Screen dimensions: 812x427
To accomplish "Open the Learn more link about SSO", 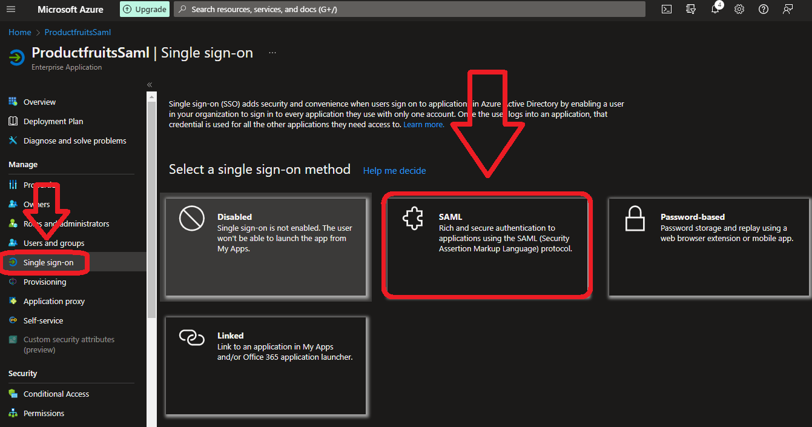I will pos(423,124).
